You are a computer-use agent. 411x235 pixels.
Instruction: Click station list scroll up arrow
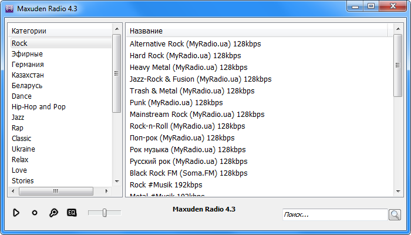(x=398, y=29)
